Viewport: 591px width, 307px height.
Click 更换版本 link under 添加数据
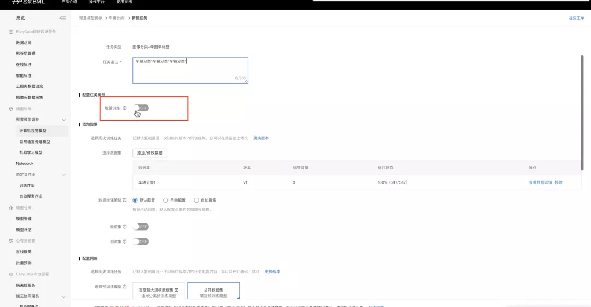[x=261, y=138]
